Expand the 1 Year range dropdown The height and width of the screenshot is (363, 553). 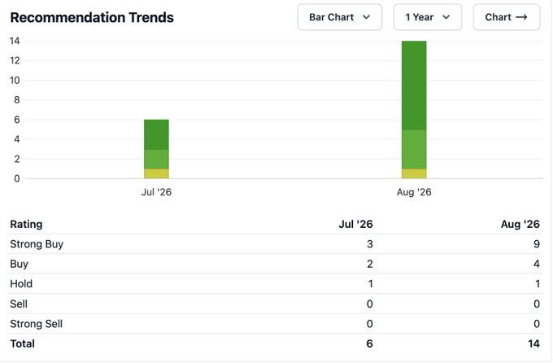coord(428,17)
